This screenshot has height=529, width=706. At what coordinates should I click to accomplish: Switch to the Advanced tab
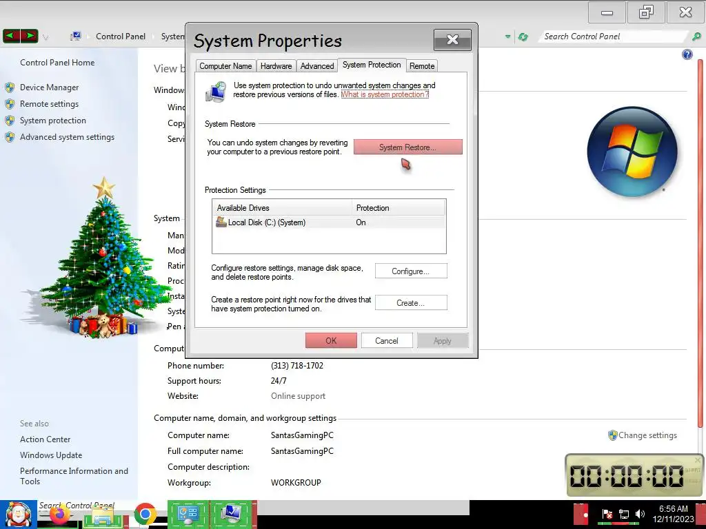pyautogui.click(x=317, y=66)
